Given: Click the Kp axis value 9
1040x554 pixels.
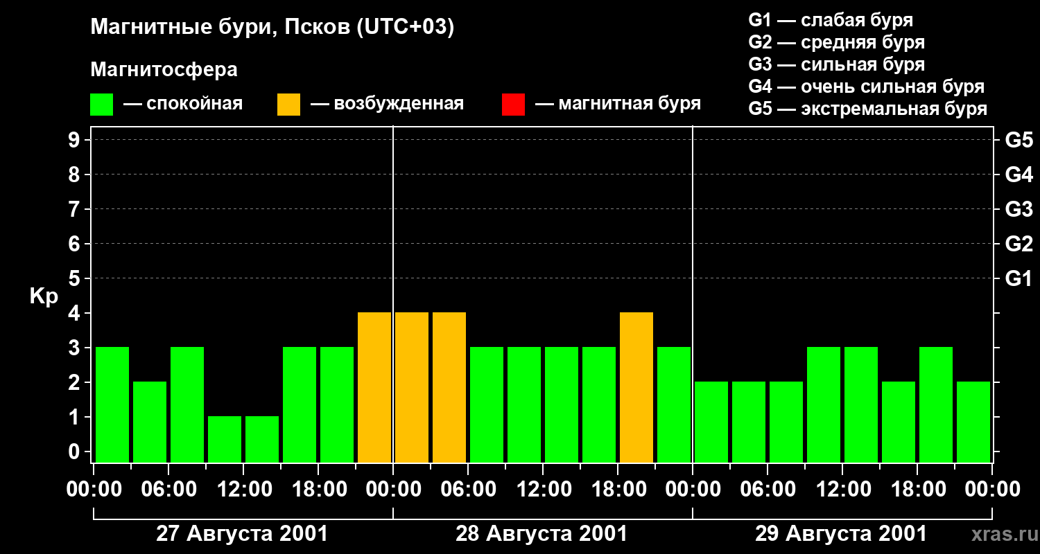Looking at the screenshot, I should coord(76,141).
